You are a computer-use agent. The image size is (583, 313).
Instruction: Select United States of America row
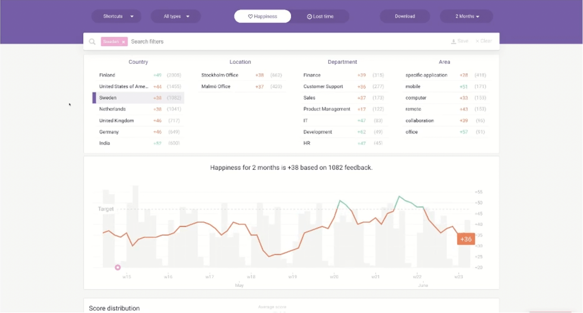click(x=139, y=87)
